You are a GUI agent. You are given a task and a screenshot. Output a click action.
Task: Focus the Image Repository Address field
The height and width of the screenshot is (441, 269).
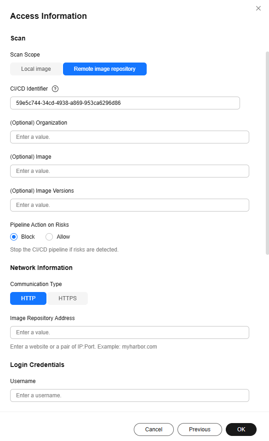coord(130,332)
